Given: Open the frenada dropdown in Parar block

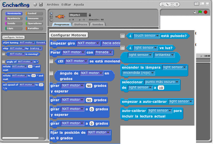Looking at the screenshot, I should pos(104,53).
